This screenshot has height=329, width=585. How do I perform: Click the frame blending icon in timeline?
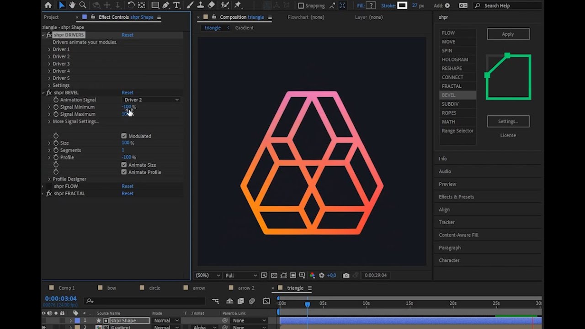[241, 301]
